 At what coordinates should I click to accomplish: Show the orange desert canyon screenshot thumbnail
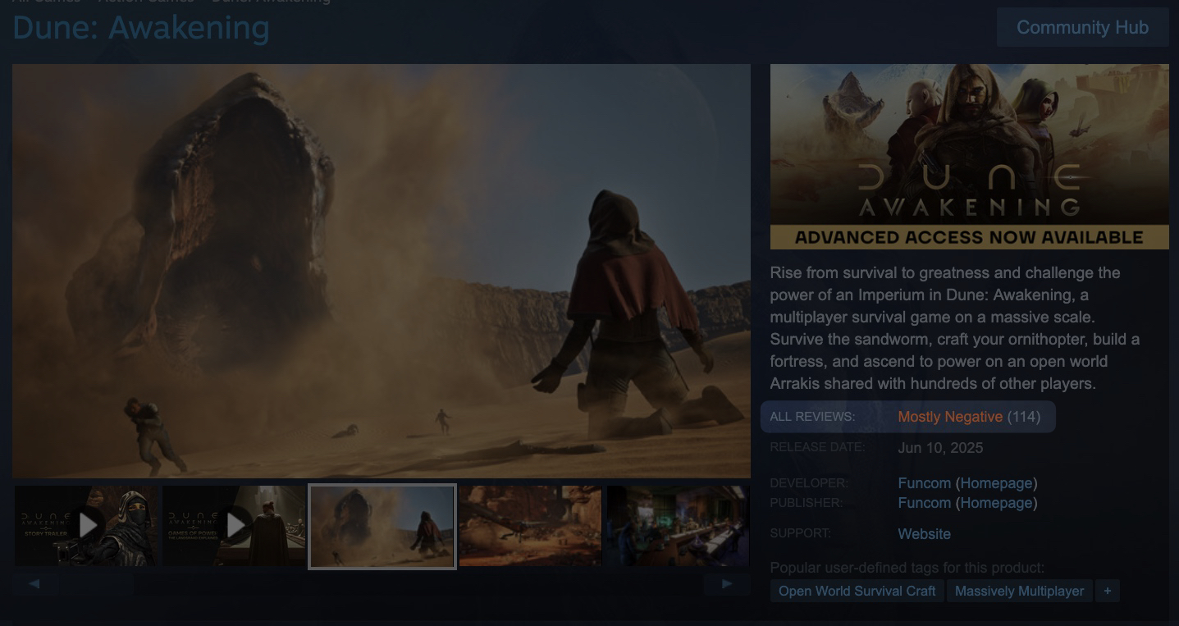(x=530, y=526)
